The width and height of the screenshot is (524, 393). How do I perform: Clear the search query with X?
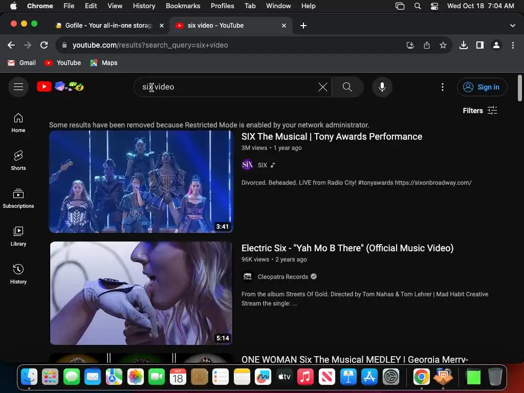click(x=323, y=87)
